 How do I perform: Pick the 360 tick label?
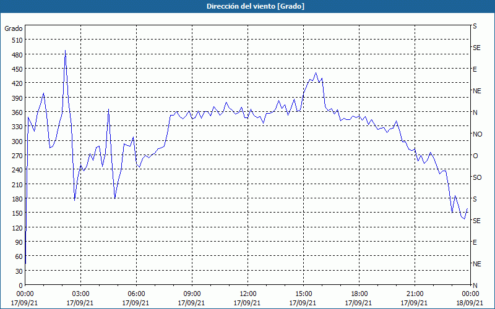point(18,112)
